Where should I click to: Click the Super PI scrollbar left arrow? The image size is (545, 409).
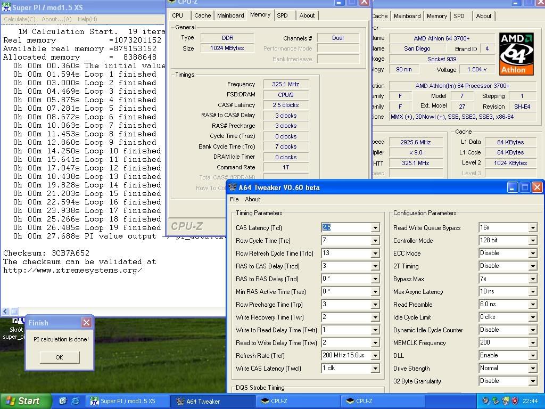coord(5,311)
